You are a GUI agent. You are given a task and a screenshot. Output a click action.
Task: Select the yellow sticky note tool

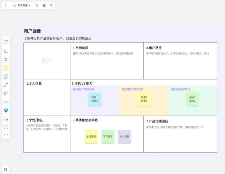6,68
